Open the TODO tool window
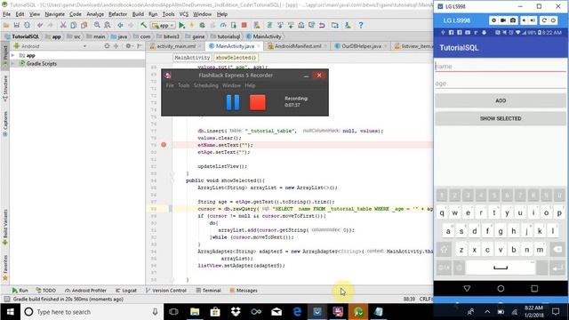Screen dimensions: 569x320 pos(45,291)
